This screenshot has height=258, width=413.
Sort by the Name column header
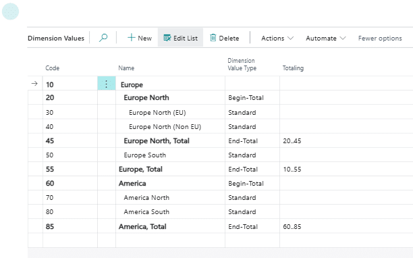[126, 68]
